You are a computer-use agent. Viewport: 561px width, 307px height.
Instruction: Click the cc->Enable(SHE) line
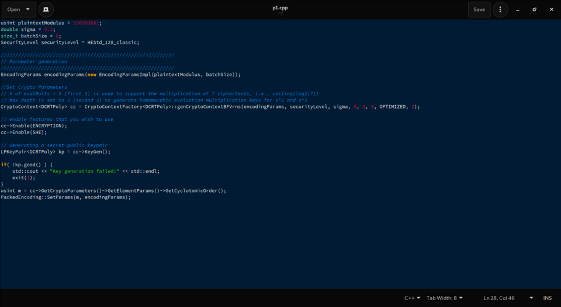click(23, 132)
